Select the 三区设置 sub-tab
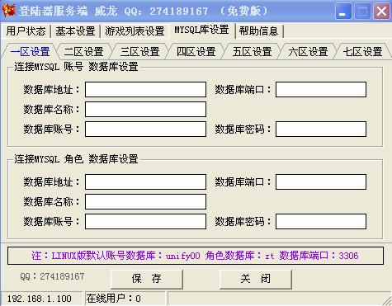 (x=139, y=52)
